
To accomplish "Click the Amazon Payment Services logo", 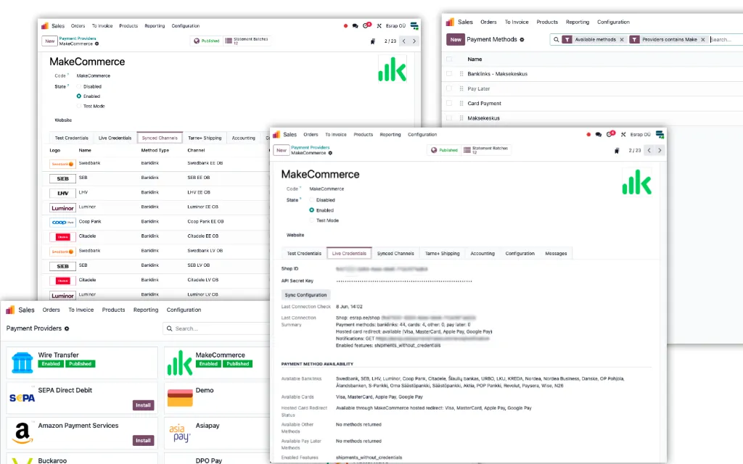I will point(22,433).
